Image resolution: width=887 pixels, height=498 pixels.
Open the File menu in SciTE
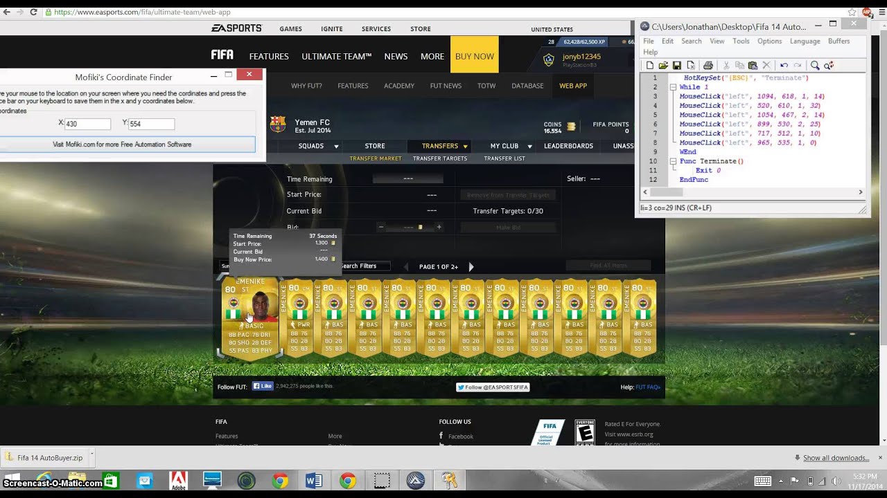[649, 41]
